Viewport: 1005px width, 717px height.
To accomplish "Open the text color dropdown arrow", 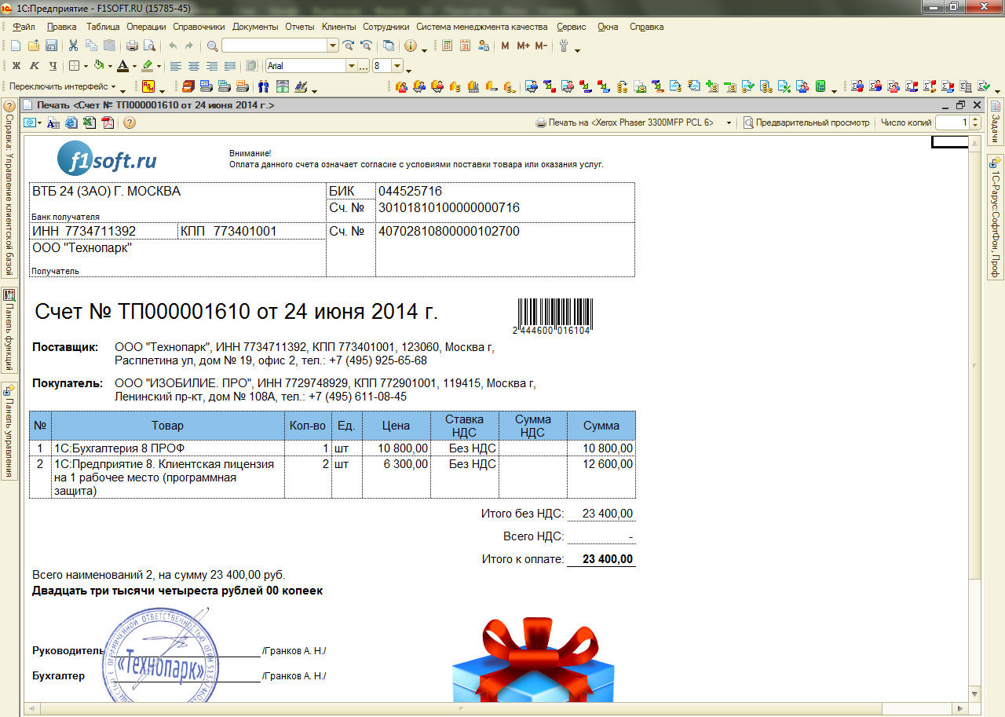I will coord(134,66).
